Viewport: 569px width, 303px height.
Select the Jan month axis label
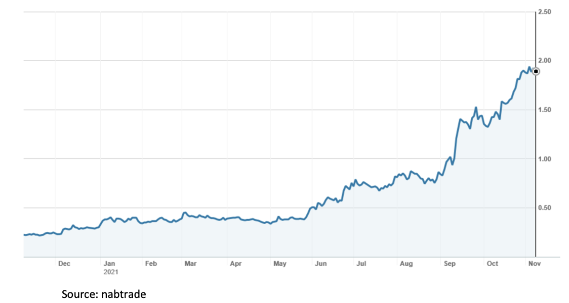(x=109, y=264)
